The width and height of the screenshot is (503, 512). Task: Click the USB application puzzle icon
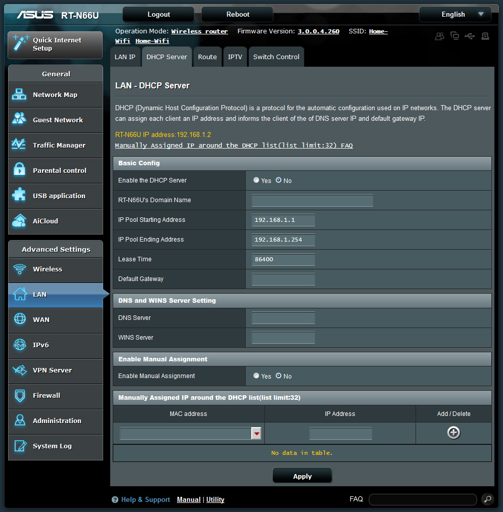point(19,195)
